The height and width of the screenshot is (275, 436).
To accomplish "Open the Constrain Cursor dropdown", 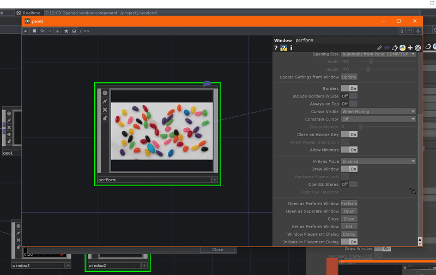I will [x=378, y=119].
